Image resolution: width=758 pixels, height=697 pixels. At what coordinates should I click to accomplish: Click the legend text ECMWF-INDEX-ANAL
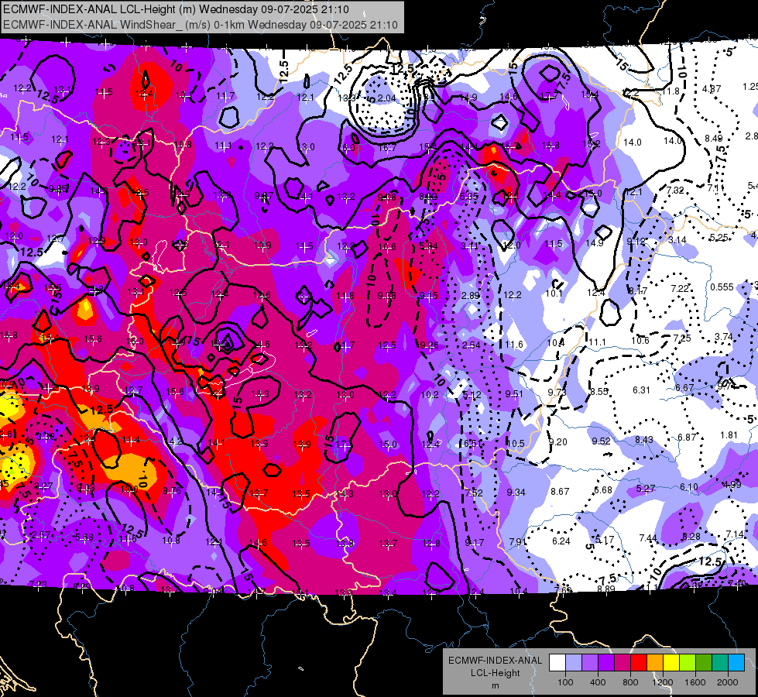495,661
